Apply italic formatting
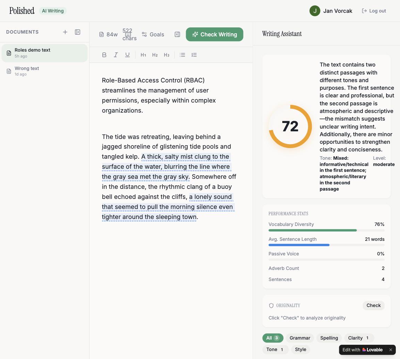 tap(116, 55)
